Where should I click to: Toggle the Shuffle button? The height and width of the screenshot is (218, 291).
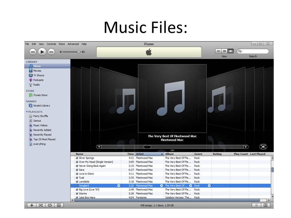[x=41, y=205]
